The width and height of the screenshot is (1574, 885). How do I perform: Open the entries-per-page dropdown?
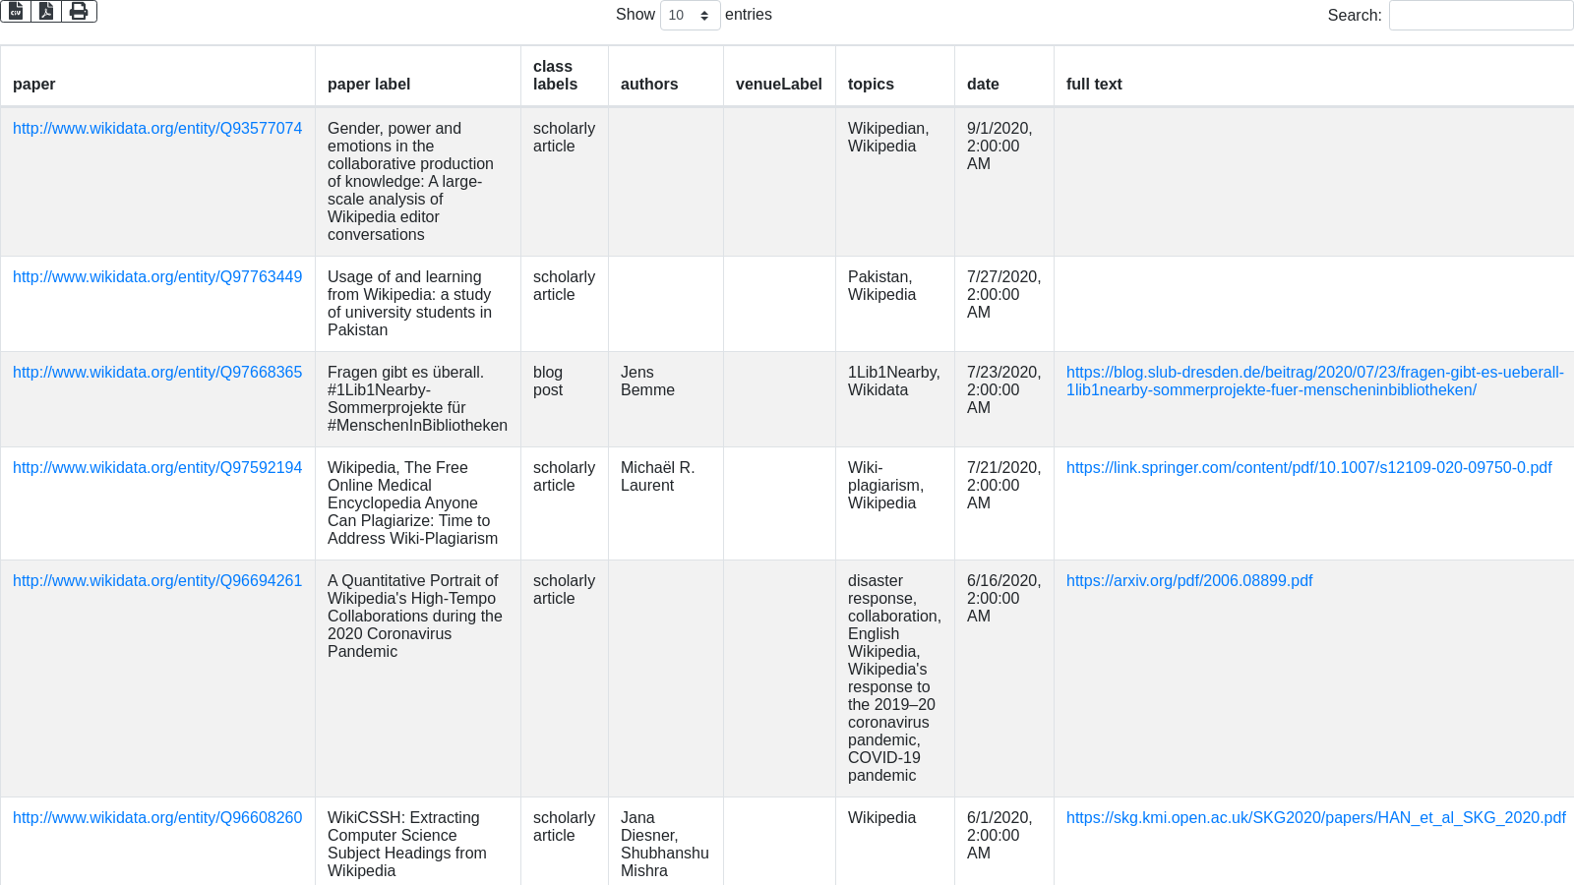coord(690,15)
